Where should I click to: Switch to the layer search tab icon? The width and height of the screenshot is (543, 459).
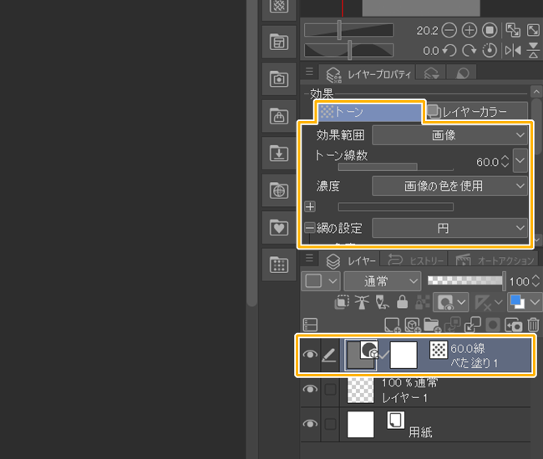tap(431, 73)
